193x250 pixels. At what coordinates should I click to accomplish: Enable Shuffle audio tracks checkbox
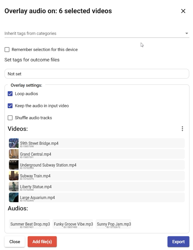click(x=10, y=118)
